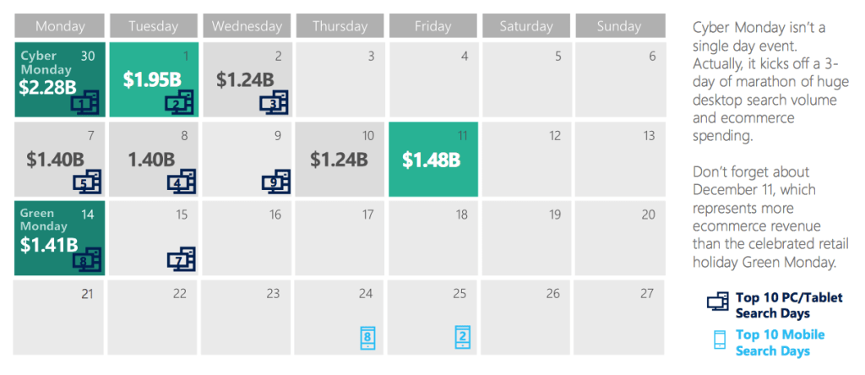
Task: Select the Sunday column header
Action: point(619,26)
